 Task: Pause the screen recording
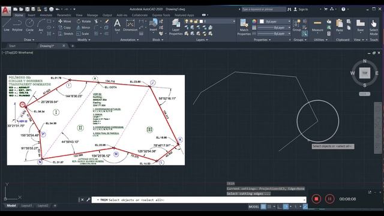click(329, 199)
